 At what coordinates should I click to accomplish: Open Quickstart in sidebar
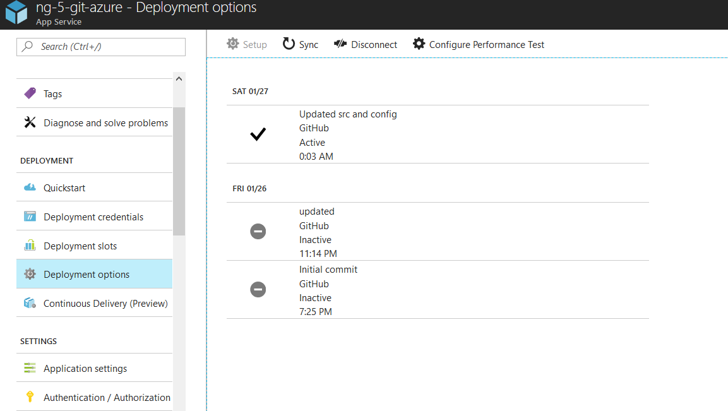94,188
